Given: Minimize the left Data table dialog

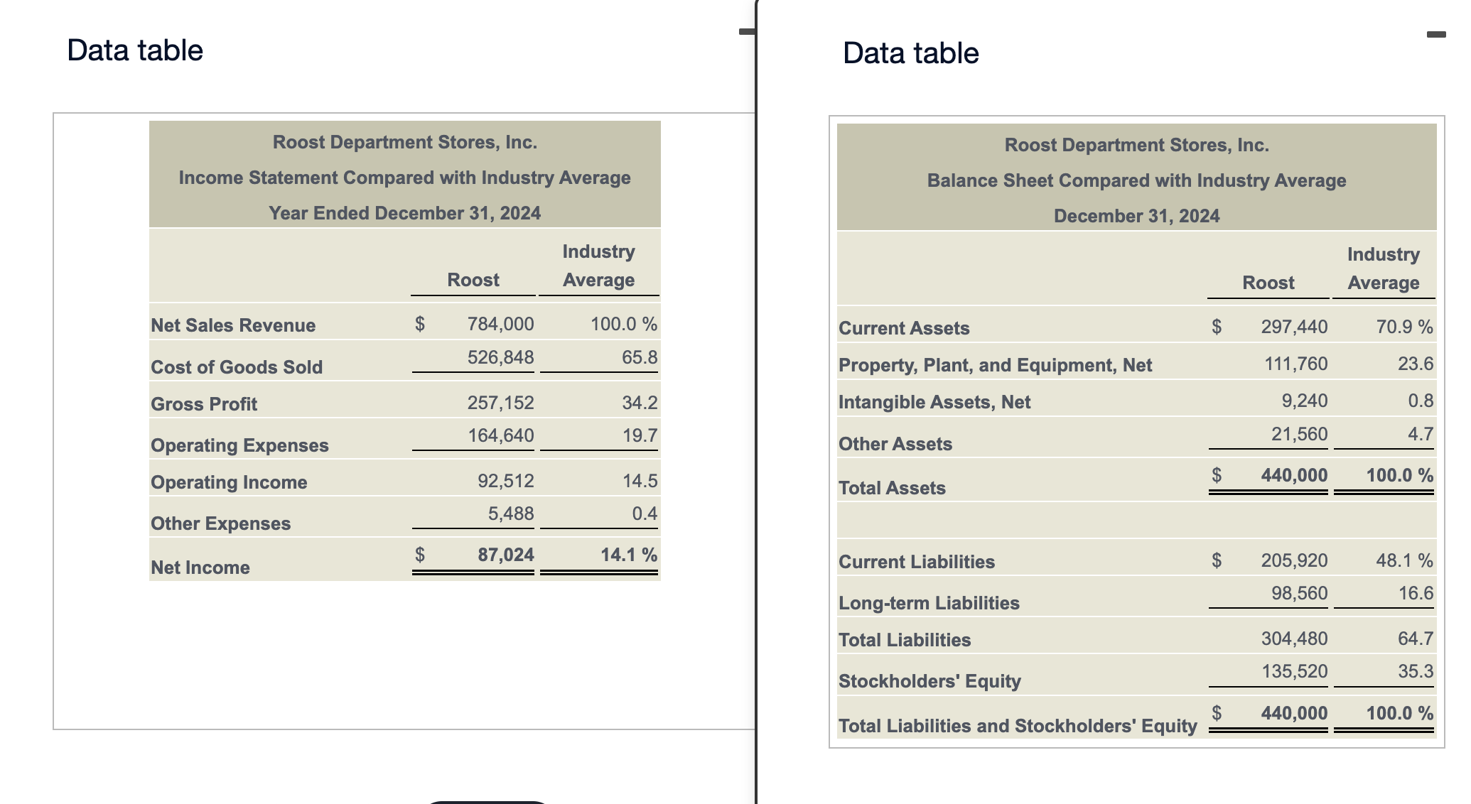Looking at the screenshot, I should 746,31.
